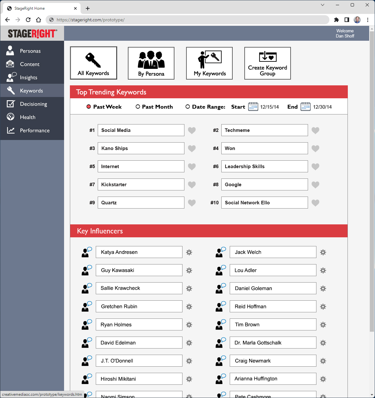The height and width of the screenshot is (398, 375).
Task: Favorite the Kickstarter keyword heart
Action: pos(192,185)
